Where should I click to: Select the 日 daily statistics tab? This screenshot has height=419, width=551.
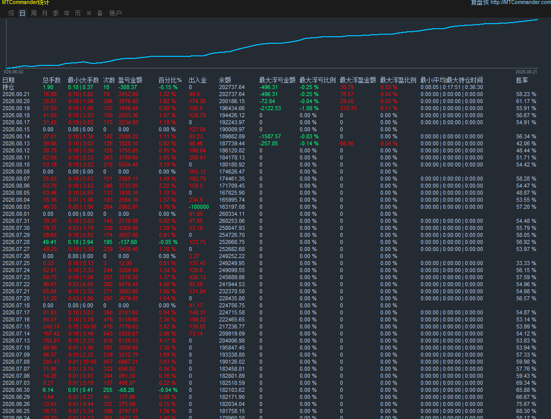click(23, 13)
